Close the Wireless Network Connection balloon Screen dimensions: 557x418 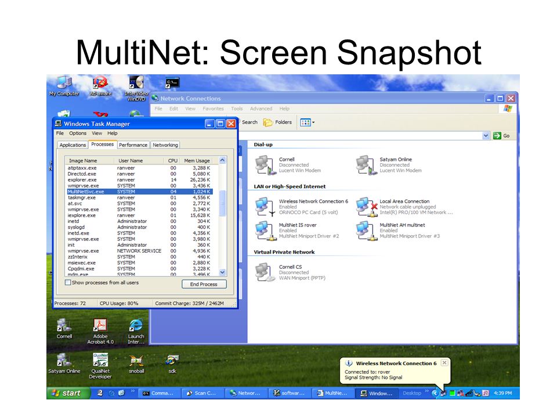click(x=444, y=363)
